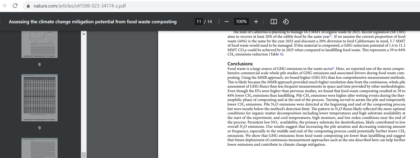The height and width of the screenshot is (158, 420).
Task: Open the page 8 thumbnail
Action: coord(39,44)
